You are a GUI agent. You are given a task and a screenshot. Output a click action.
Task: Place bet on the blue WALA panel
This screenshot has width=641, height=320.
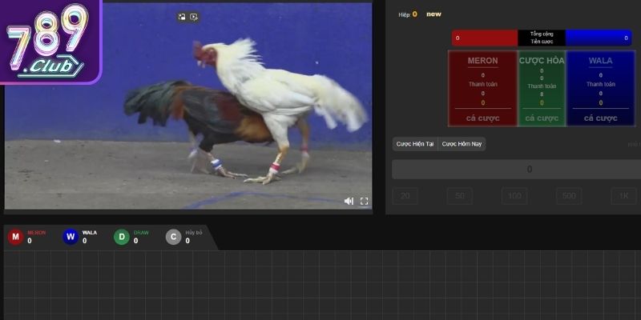pyautogui.click(x=600, y=88)
